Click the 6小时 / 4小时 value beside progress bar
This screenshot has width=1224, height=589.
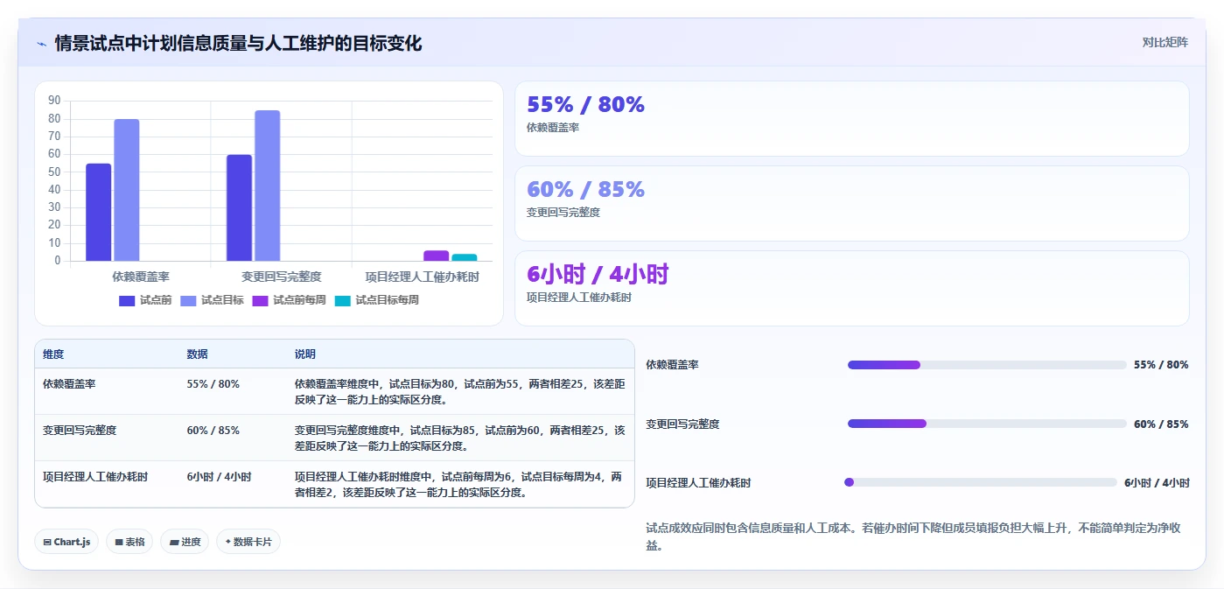point(1157,483)
